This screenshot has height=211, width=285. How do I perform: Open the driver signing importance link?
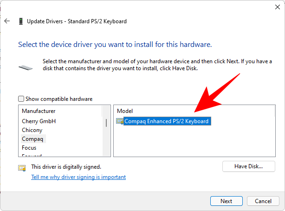(78, 177)
